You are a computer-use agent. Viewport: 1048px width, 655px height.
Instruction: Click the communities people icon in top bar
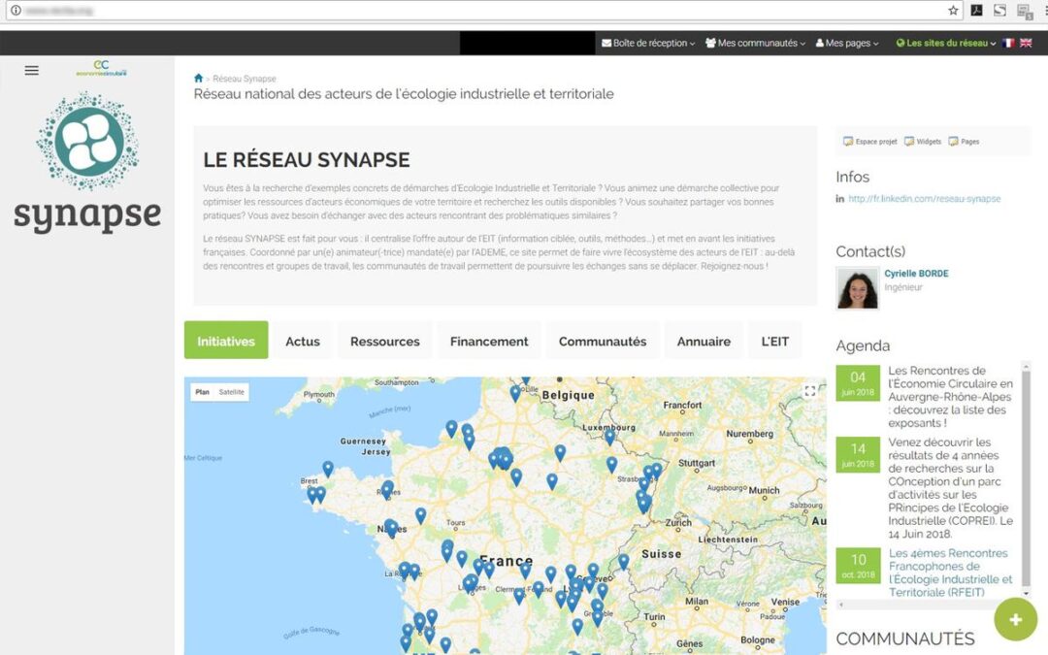tap(710, 43)
